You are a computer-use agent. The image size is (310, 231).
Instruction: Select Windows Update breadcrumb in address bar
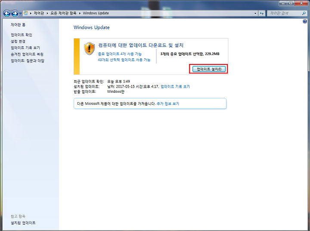[96, 13]
